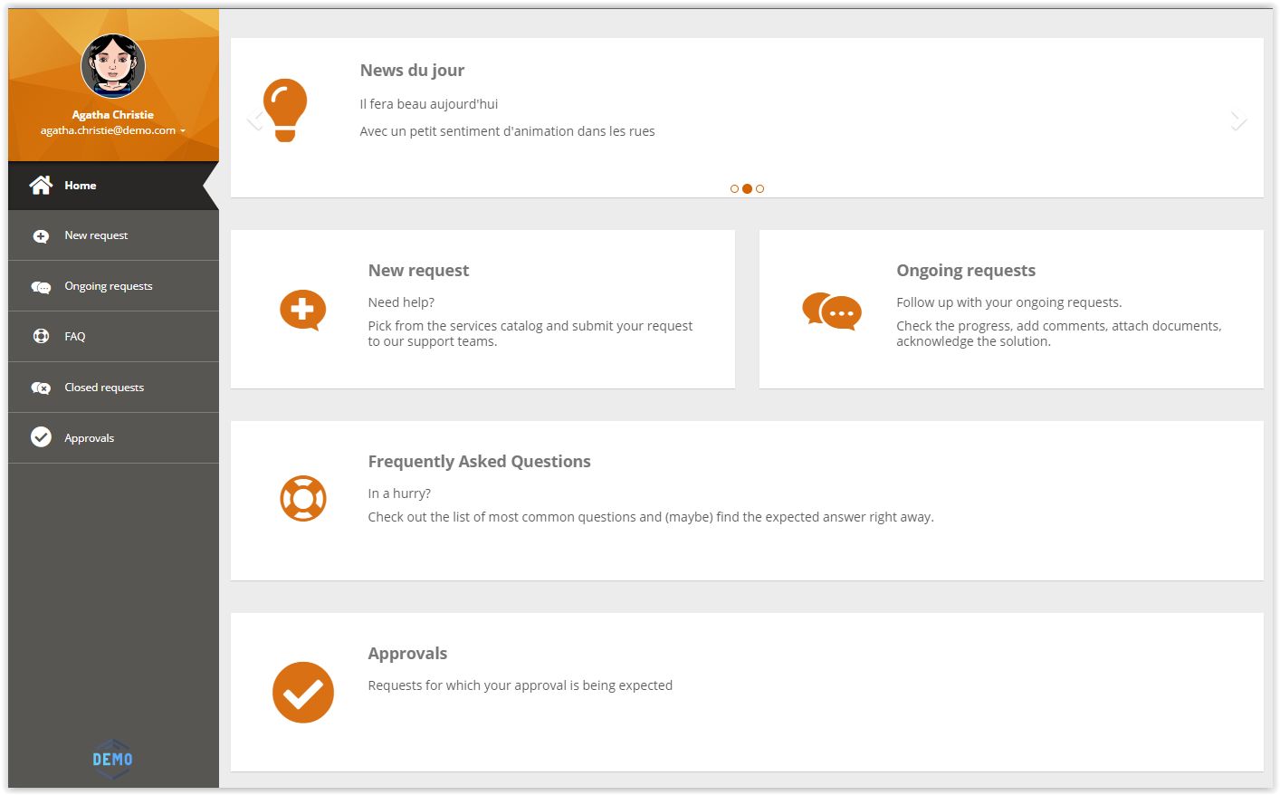Click the lifebuoy icon beside FAQ in the sidebar
The width and height of the screenshot is (1280, 795).
[x=41, y=336]
